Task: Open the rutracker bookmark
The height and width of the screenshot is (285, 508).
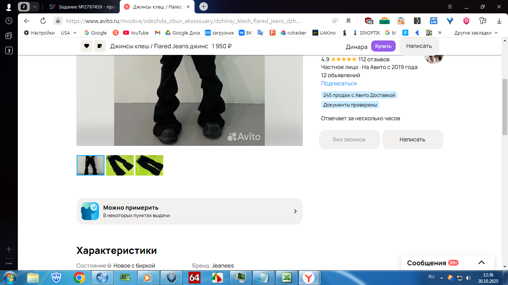Action: (x=293, y=33)
